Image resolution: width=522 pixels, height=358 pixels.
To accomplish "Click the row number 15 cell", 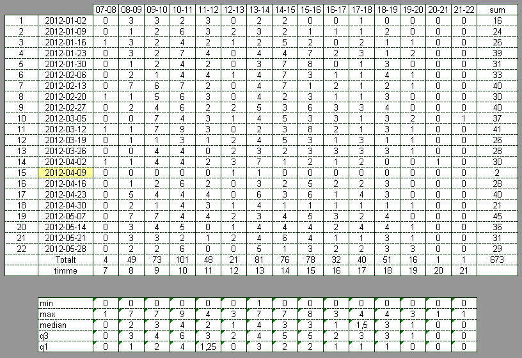I will pyautogui.click(x=22, y=173).
